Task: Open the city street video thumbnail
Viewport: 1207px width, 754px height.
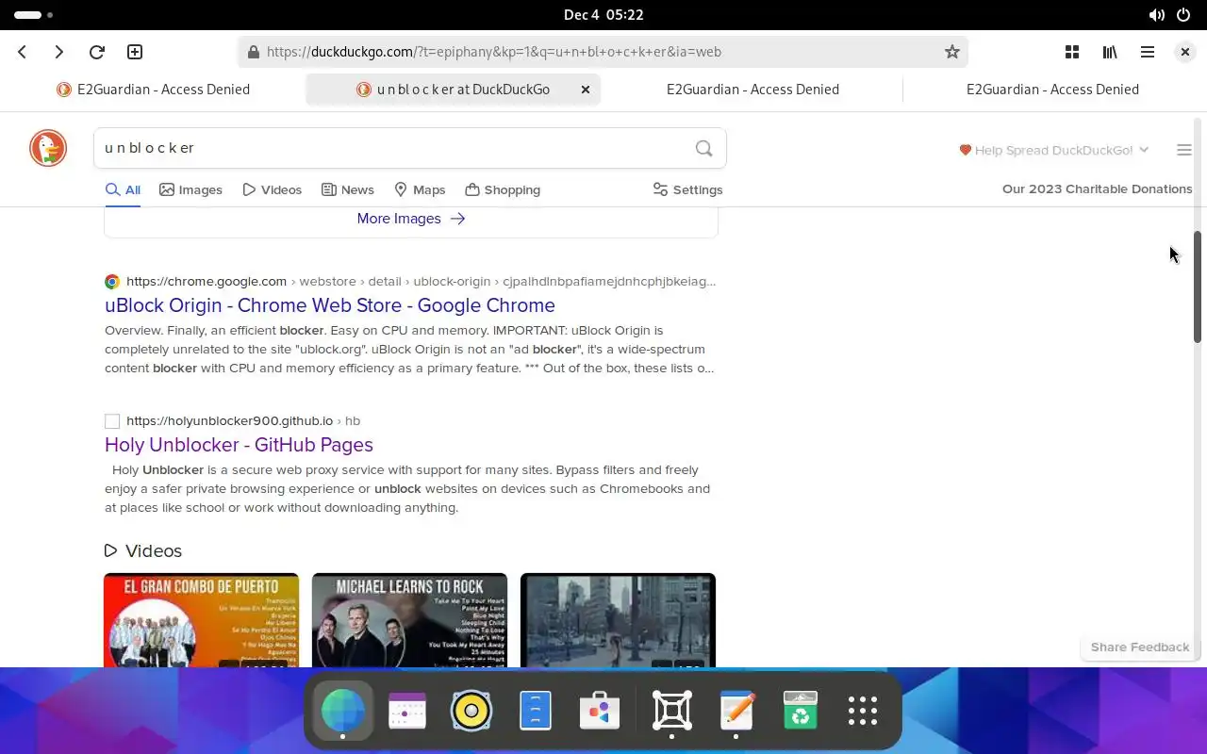Action: click(x=618, y=620)
